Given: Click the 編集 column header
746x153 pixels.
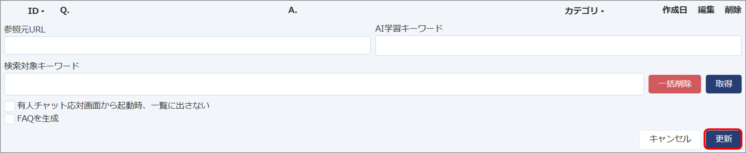Looking at the screenshot, I should (x=706, y=10).
